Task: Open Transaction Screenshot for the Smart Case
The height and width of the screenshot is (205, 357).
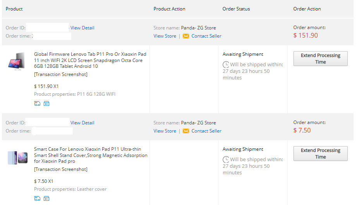Action: [x=60, y=169]
